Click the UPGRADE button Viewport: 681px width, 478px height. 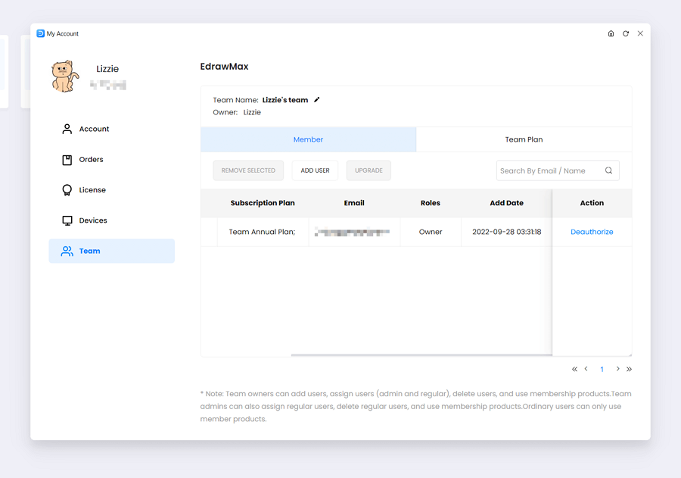[x=368, y=170]
